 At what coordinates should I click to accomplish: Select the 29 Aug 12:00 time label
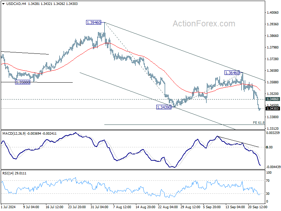tap(190, 207)
